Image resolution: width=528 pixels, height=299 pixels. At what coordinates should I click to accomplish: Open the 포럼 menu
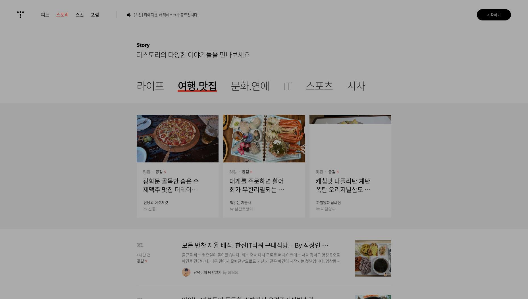coord(95,15)
